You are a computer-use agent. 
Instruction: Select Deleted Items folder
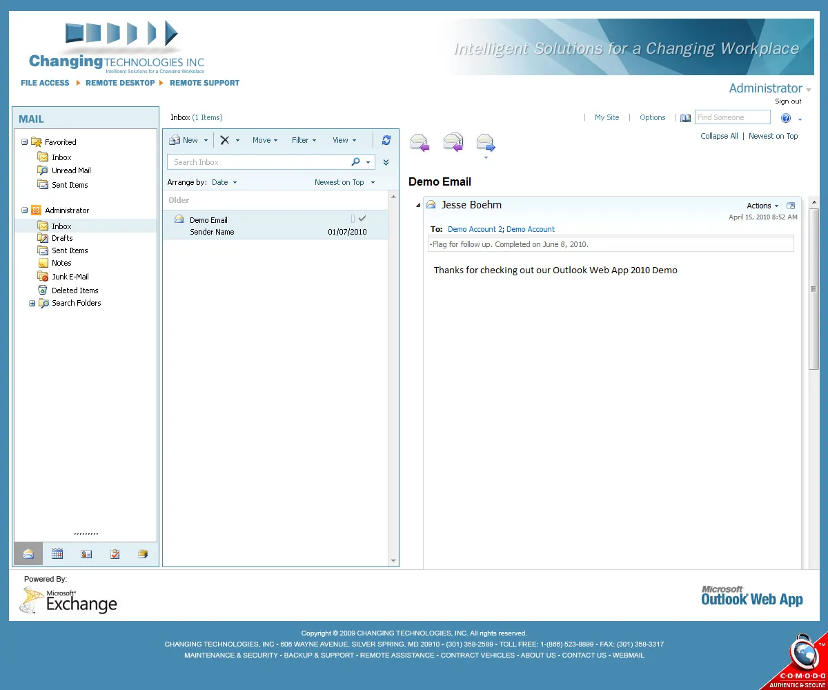coord(75,290)
